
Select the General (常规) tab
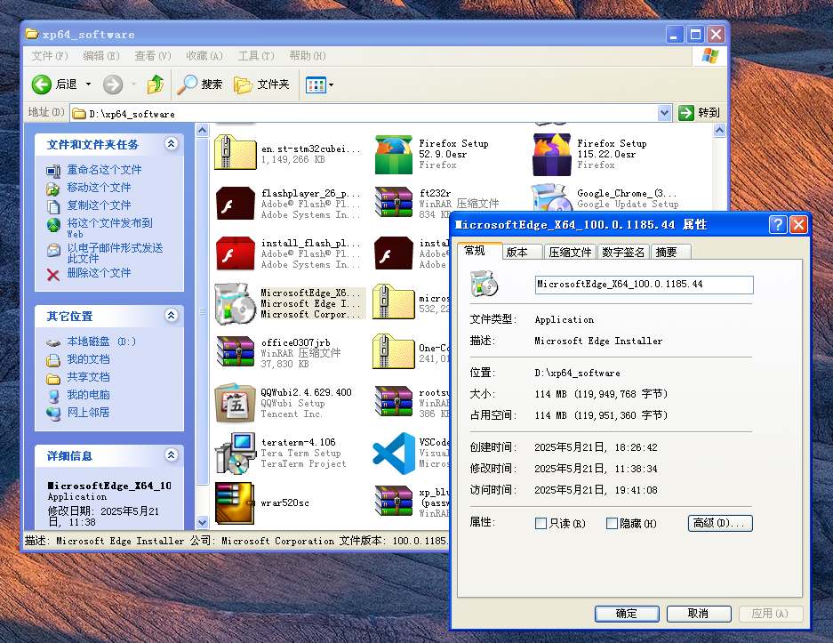point(479,251)
